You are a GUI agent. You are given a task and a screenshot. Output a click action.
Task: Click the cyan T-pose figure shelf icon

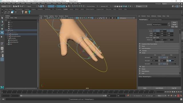click(29, 12)
